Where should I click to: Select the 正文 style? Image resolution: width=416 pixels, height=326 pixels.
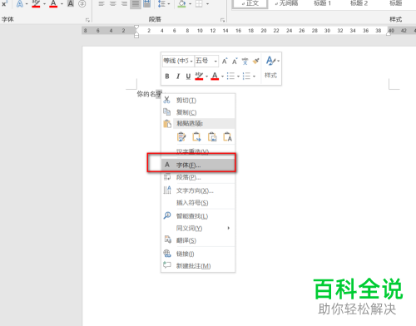[x=250, y=3]
